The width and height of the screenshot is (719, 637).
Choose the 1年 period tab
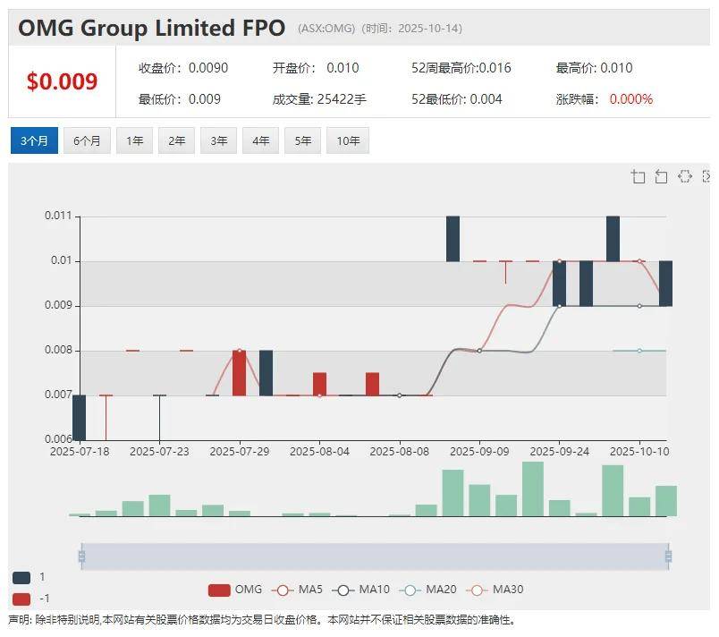tap(134, 141)
